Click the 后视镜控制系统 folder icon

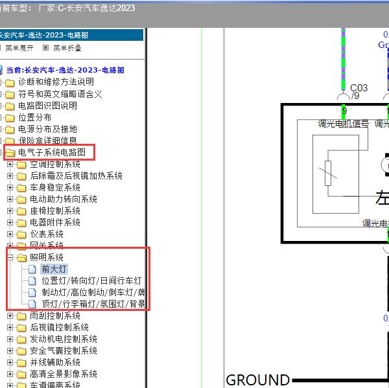pyautogui.click(x=21, y=328)
